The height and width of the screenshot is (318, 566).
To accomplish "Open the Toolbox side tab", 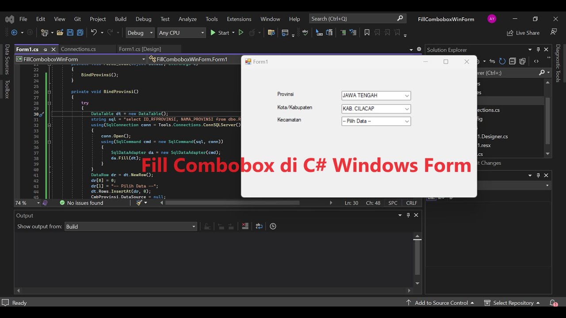I will (x=7, y=89).
